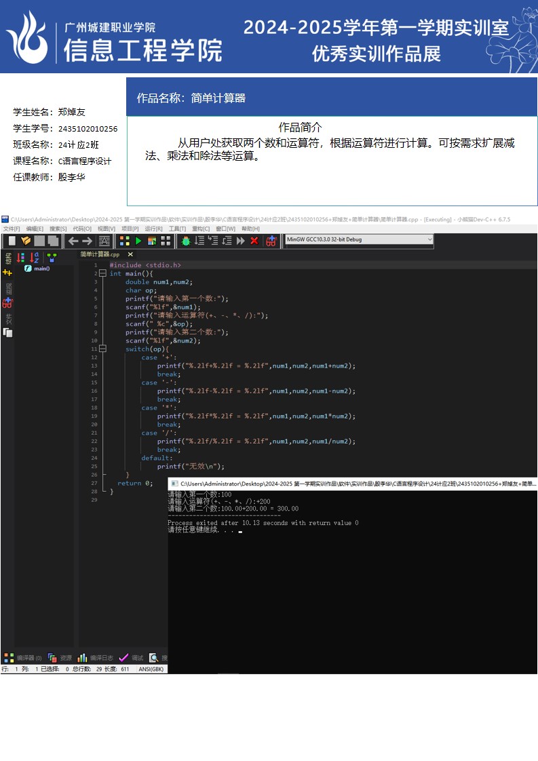The height and width of the screenshot is (761, 538).
Task: Open the 工具[T] menu
Action: click(x=177, y=229)
